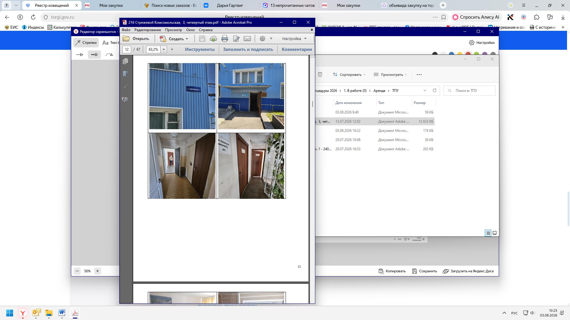Click the Поиск в: ТПУ search box
The image size is (570, 320).
click(x=469, y=90)
